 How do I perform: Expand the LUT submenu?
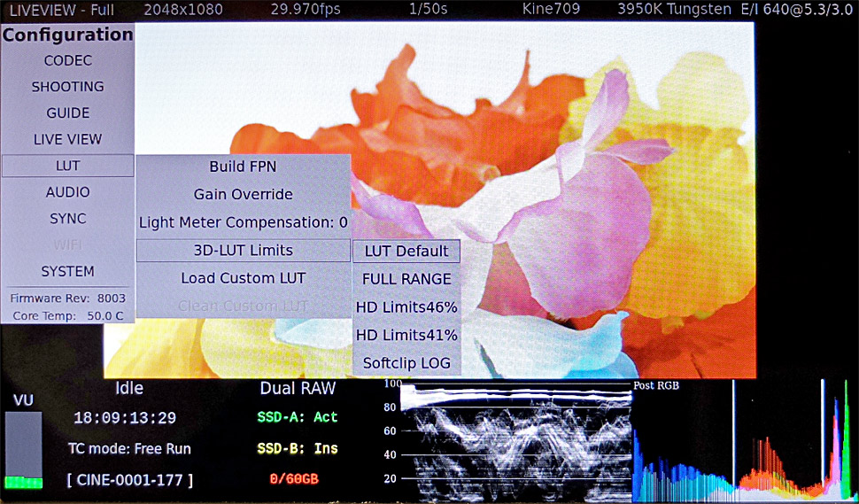(x=67, y=166)
